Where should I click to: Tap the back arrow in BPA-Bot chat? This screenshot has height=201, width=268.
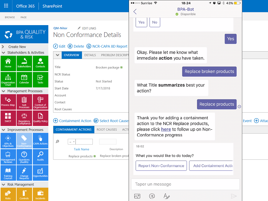tap(135, 12)
